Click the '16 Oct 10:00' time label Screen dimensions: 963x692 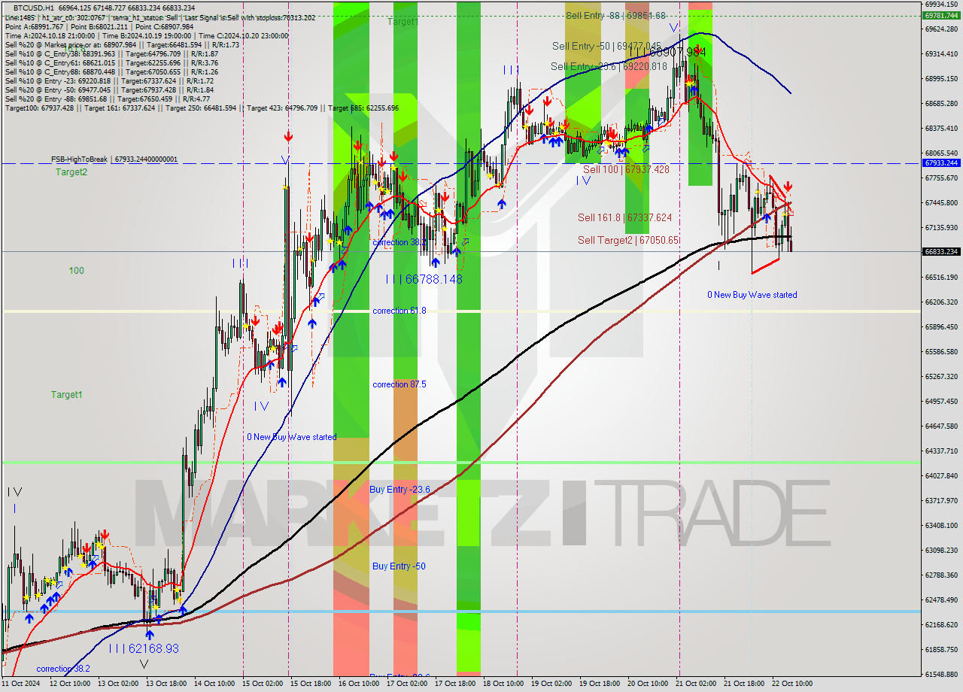[x=360, y=684]
